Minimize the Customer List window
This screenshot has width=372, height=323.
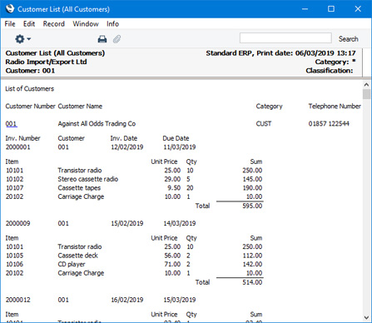[x=305, y=9]
